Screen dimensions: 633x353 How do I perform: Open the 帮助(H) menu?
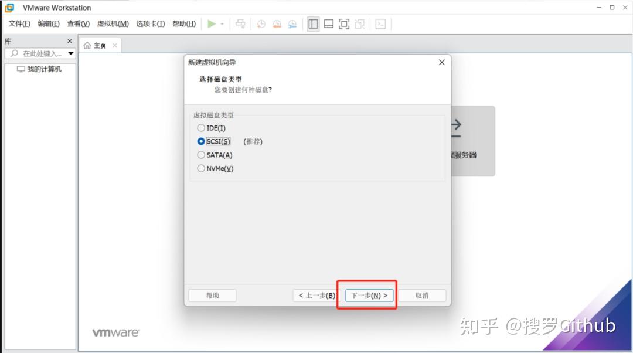point(184,24)
